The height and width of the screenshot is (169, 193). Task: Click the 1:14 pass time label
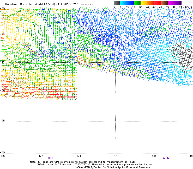tap(50, 158)
